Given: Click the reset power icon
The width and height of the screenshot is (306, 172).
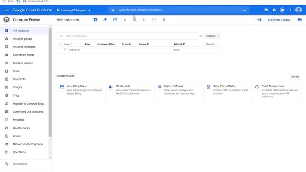Looking at the screenshot, I should pos(154,20).
